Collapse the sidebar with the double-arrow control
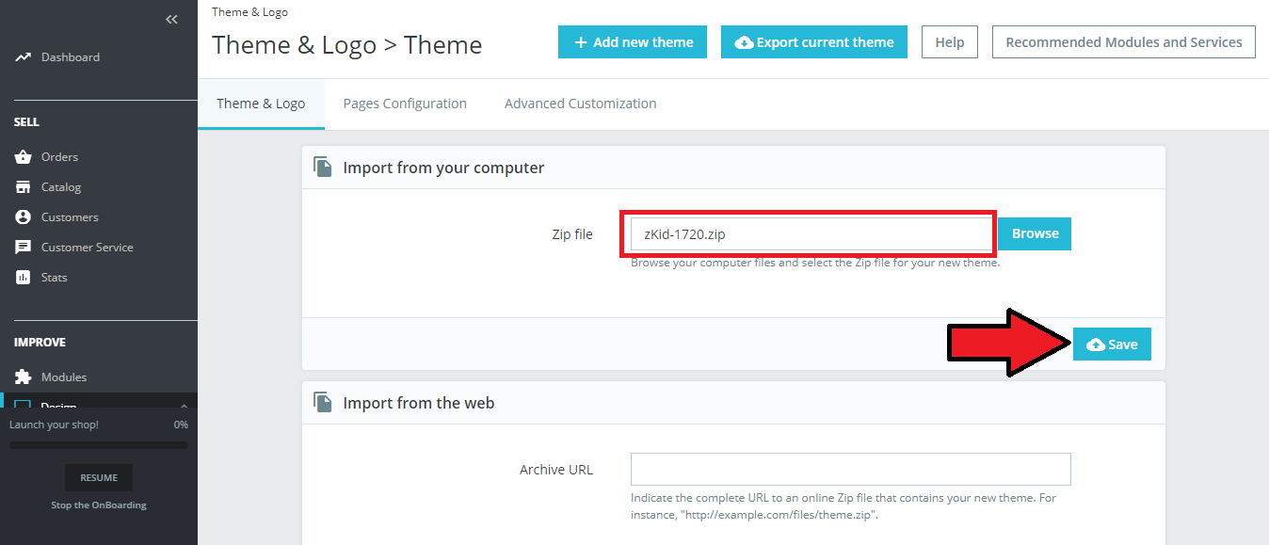 171,19
